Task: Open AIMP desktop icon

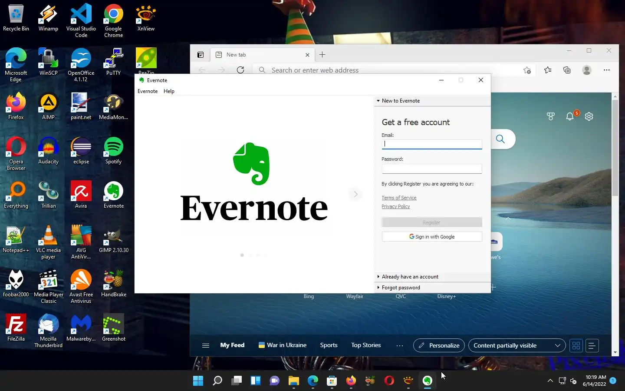Action: click(48, 106)
